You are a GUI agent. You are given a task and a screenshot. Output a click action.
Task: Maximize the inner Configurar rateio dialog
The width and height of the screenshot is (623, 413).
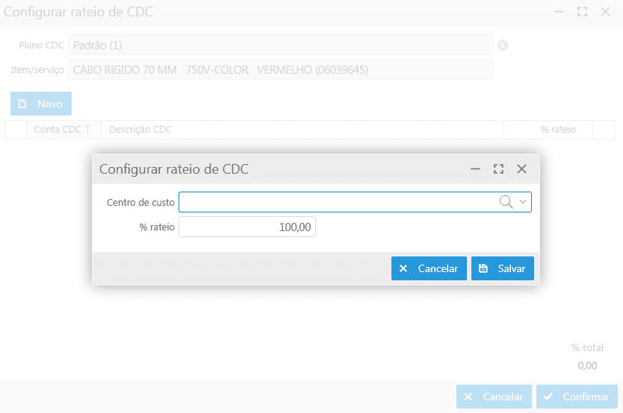(498, 169)
